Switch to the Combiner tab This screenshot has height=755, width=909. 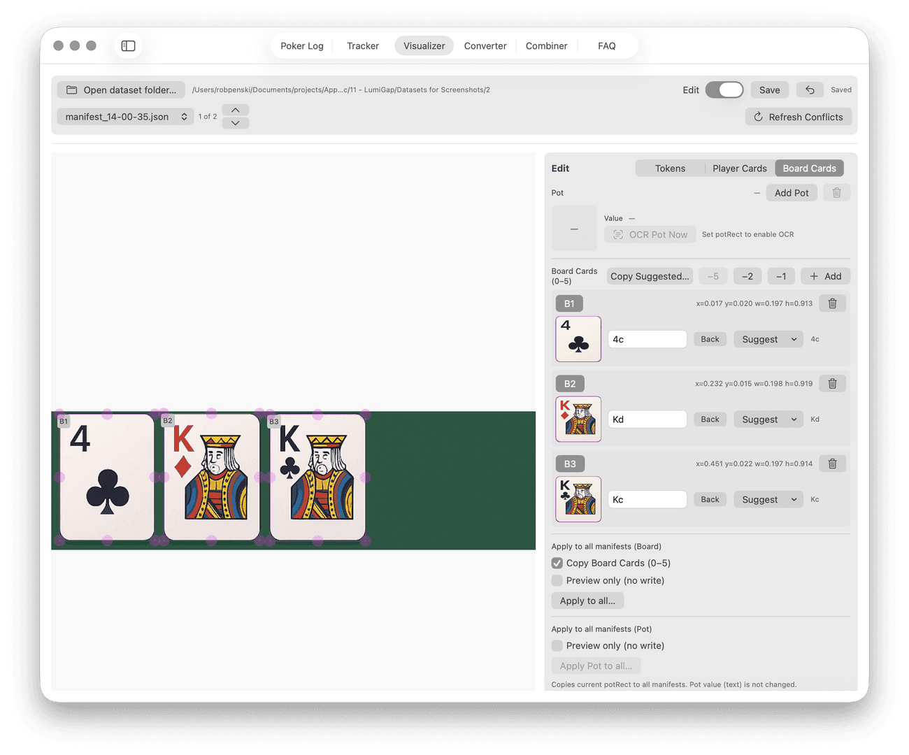(547, 46)
